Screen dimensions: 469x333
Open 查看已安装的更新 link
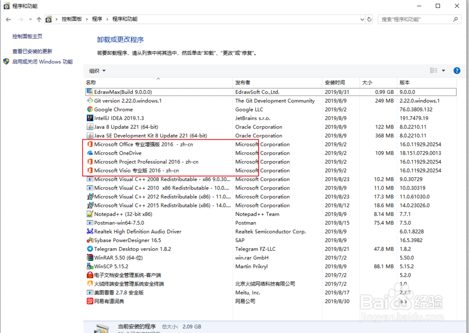point(32,51)
